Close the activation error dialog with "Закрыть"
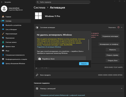 [x=84, y=64]
